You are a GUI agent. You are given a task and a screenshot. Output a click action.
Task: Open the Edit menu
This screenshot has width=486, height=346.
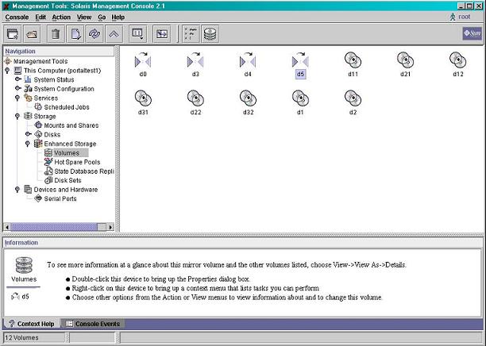click(x=40, y=17)
